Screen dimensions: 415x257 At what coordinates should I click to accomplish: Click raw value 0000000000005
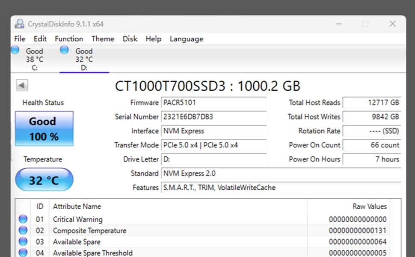pyautogui.click(x=358, y=253)
